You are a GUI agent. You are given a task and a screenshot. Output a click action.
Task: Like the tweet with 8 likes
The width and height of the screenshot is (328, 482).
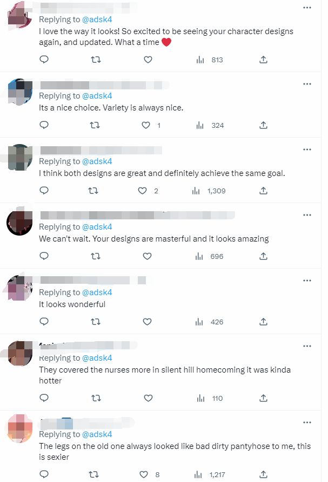pos(145,474)
